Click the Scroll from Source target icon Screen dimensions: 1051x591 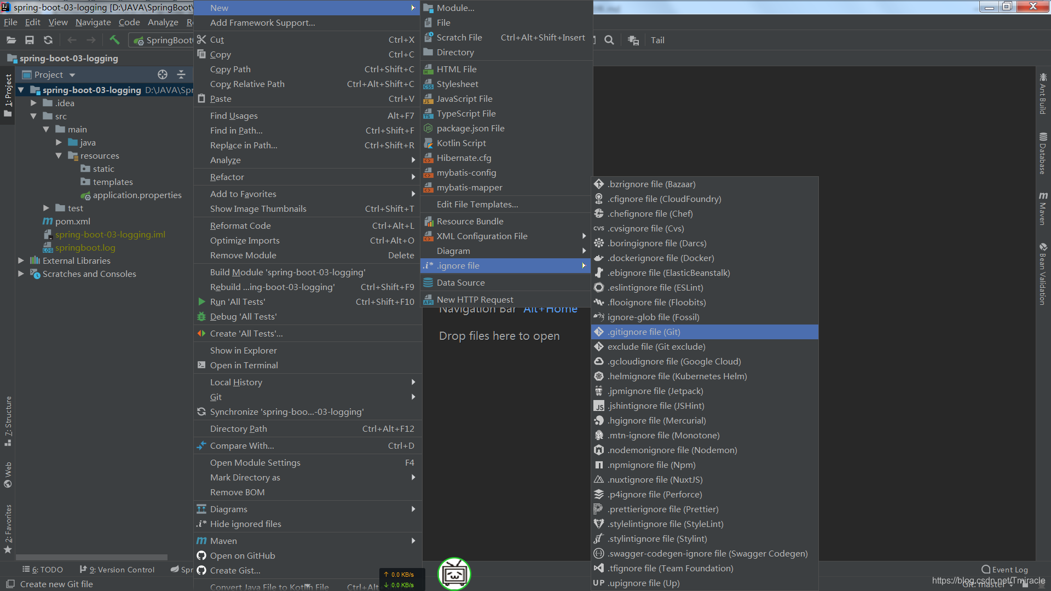coord(163,74)
